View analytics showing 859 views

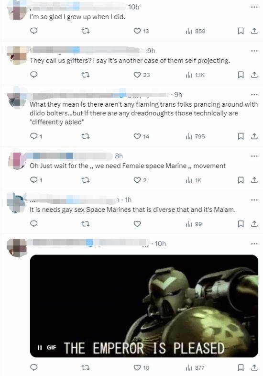(196, 31)
